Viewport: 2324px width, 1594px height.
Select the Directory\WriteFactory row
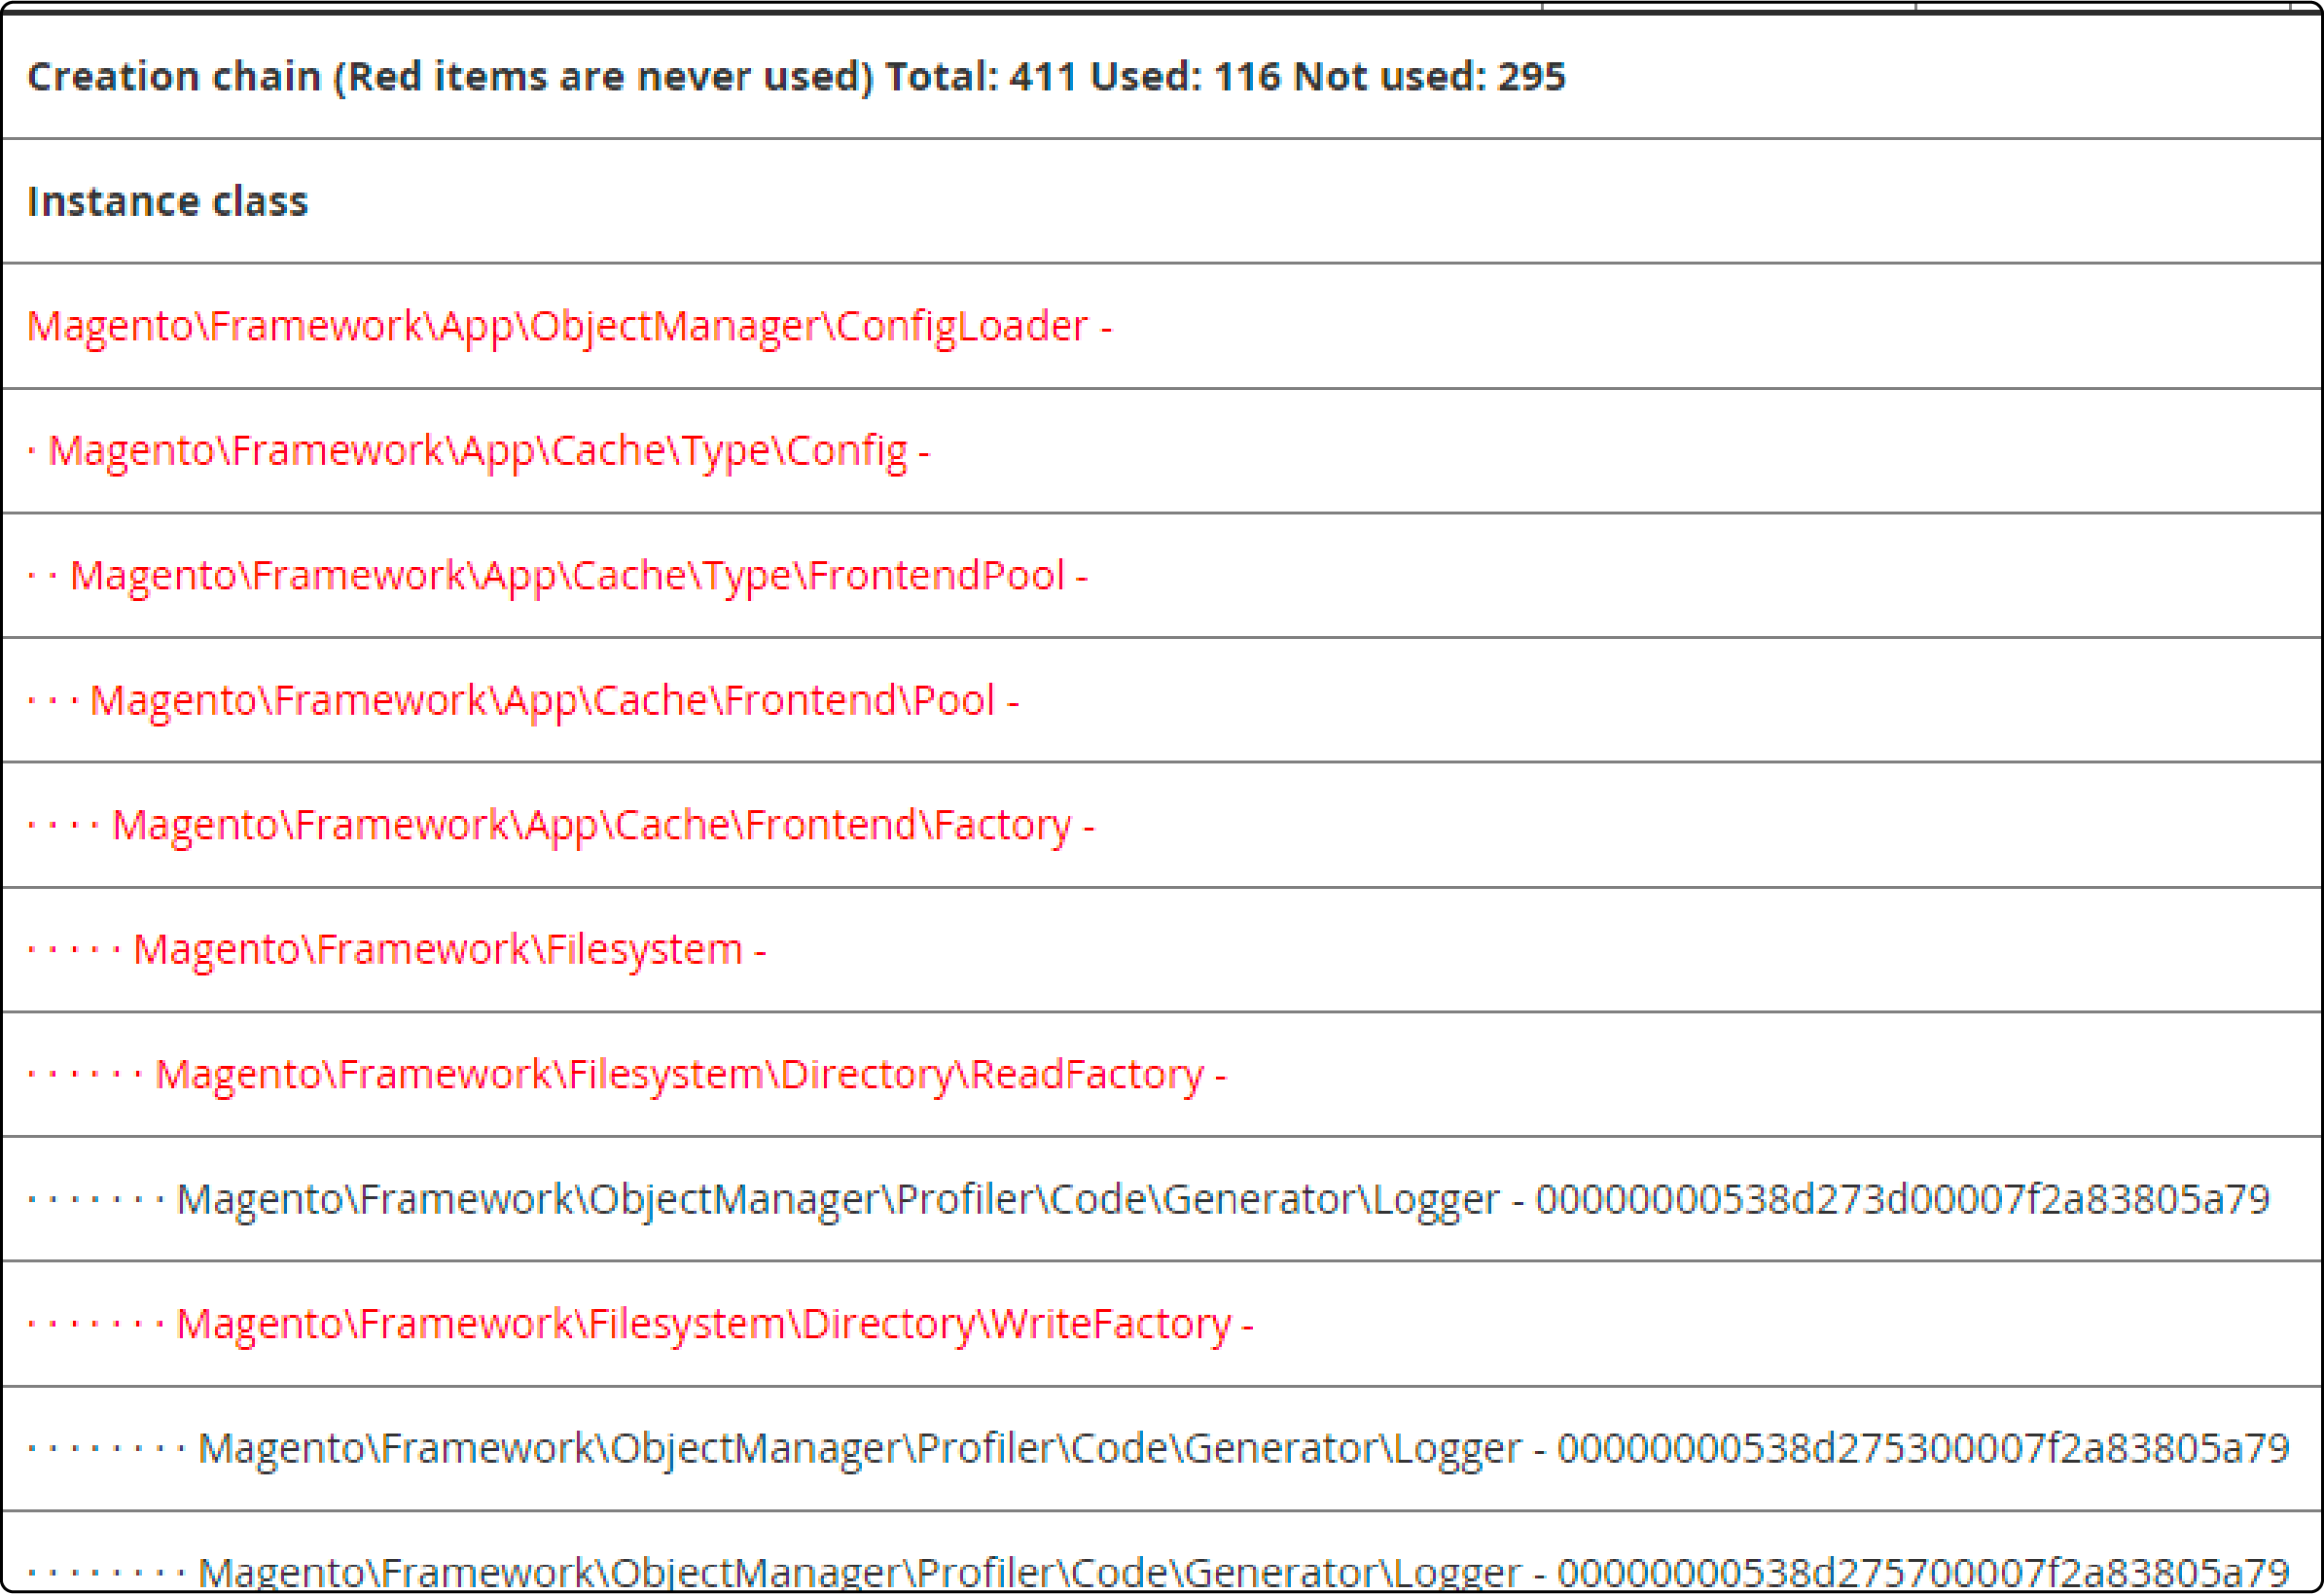click(1161, 1324)
